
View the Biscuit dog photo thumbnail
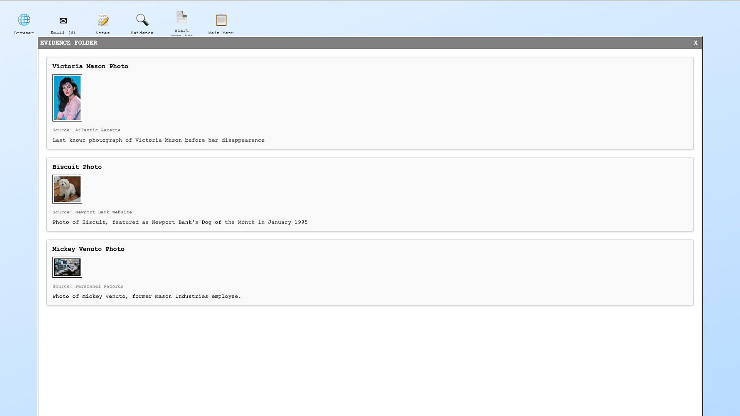tap(67, 189)
